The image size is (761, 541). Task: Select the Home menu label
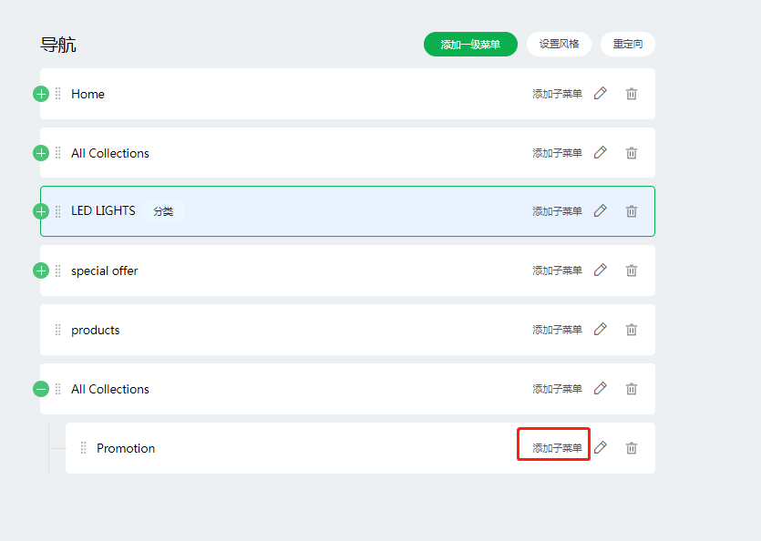(x=87, y=94)
